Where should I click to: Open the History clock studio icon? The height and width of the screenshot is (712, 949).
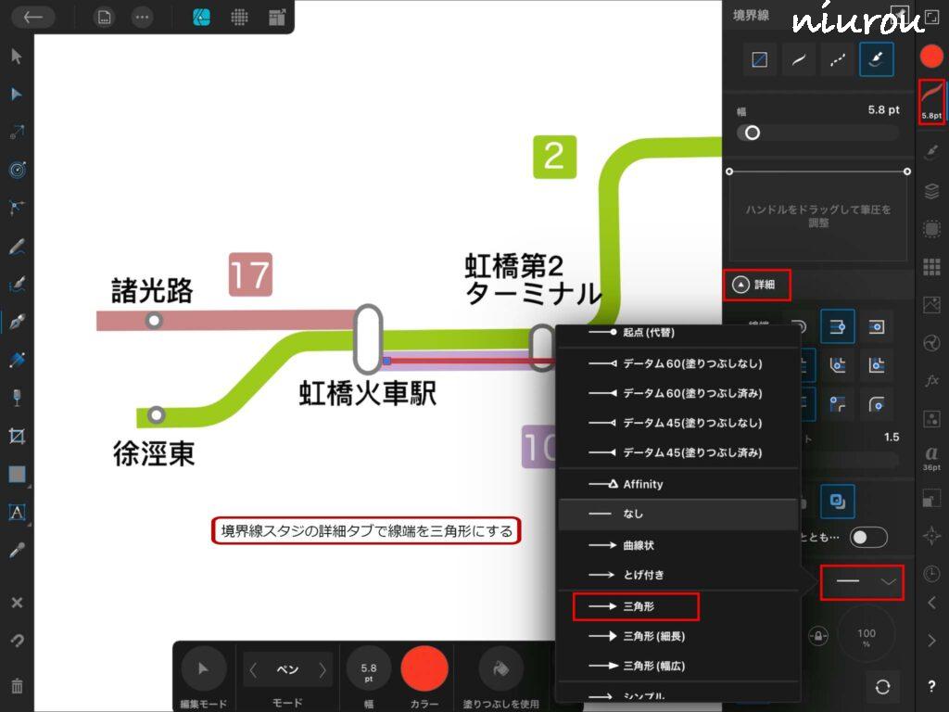click(932, 575)
